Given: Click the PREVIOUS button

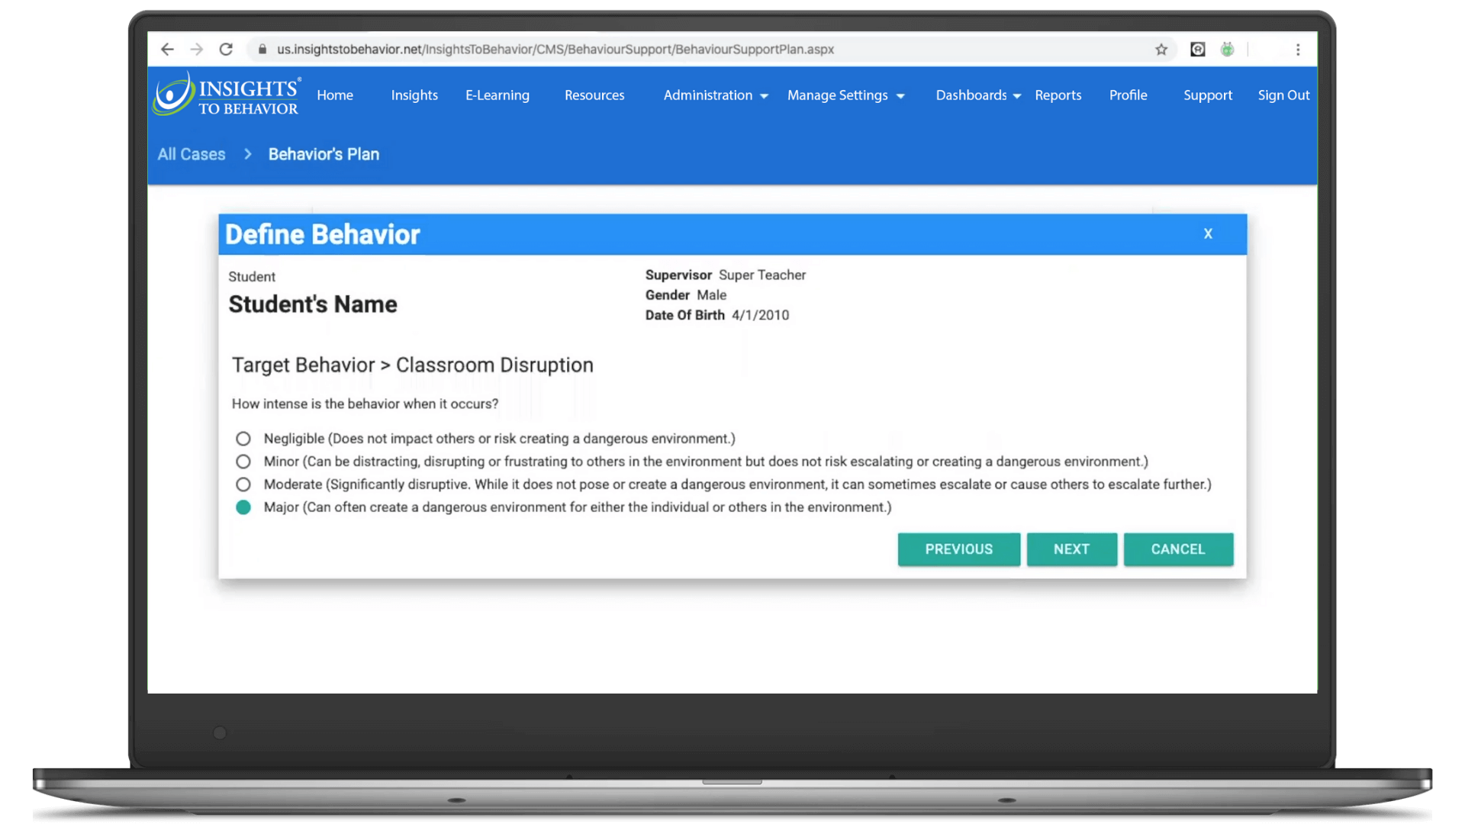Looking at the screenshot, I should (x=958, y=549).
